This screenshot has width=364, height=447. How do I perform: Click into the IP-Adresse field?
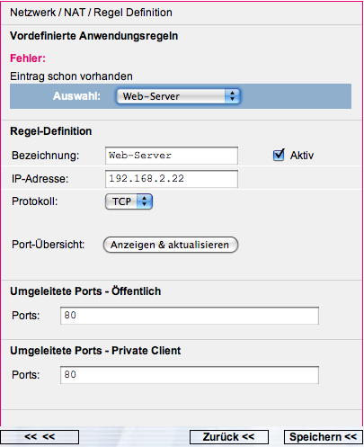point(172,179)
